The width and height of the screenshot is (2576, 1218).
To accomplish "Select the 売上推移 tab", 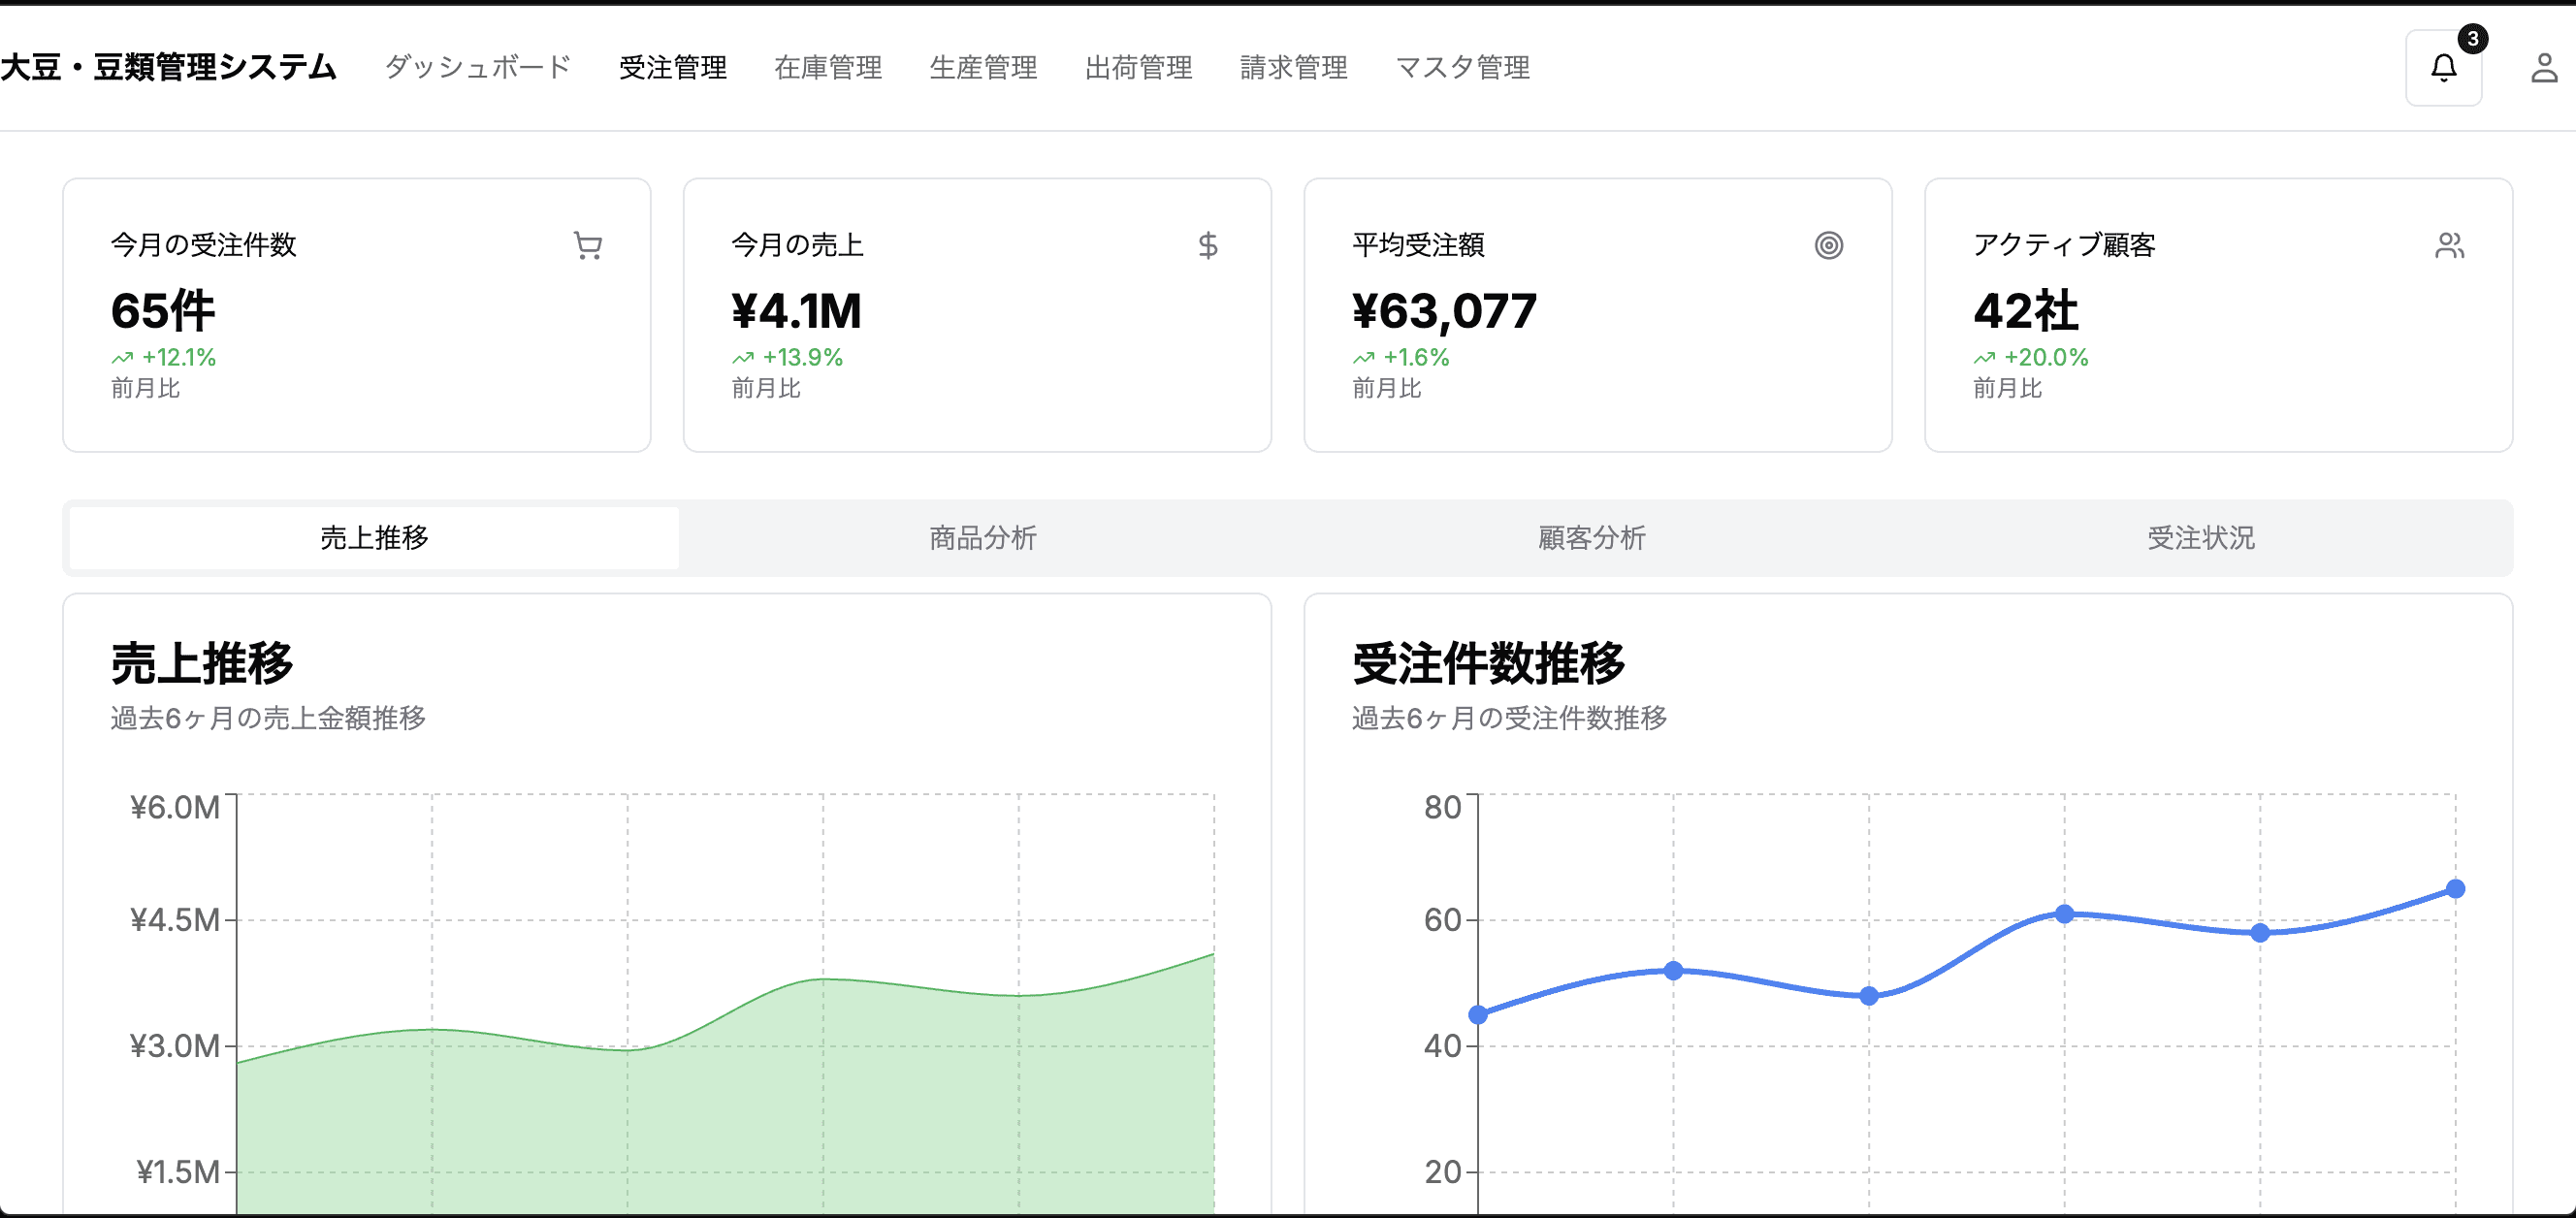I will tap(374, 538).
